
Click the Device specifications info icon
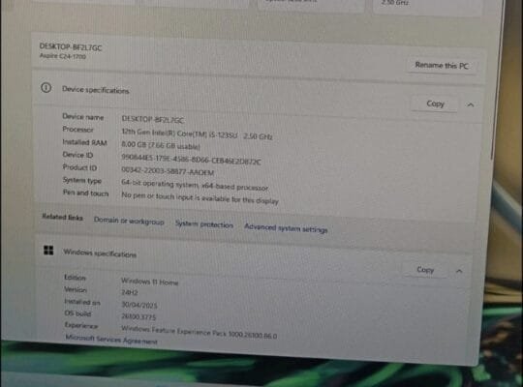[x=46, y=88]
